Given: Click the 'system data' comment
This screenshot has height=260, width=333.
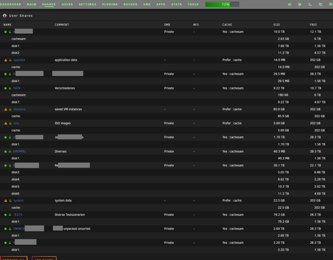Looking at the screenshot, I should (x=63, y=201).
